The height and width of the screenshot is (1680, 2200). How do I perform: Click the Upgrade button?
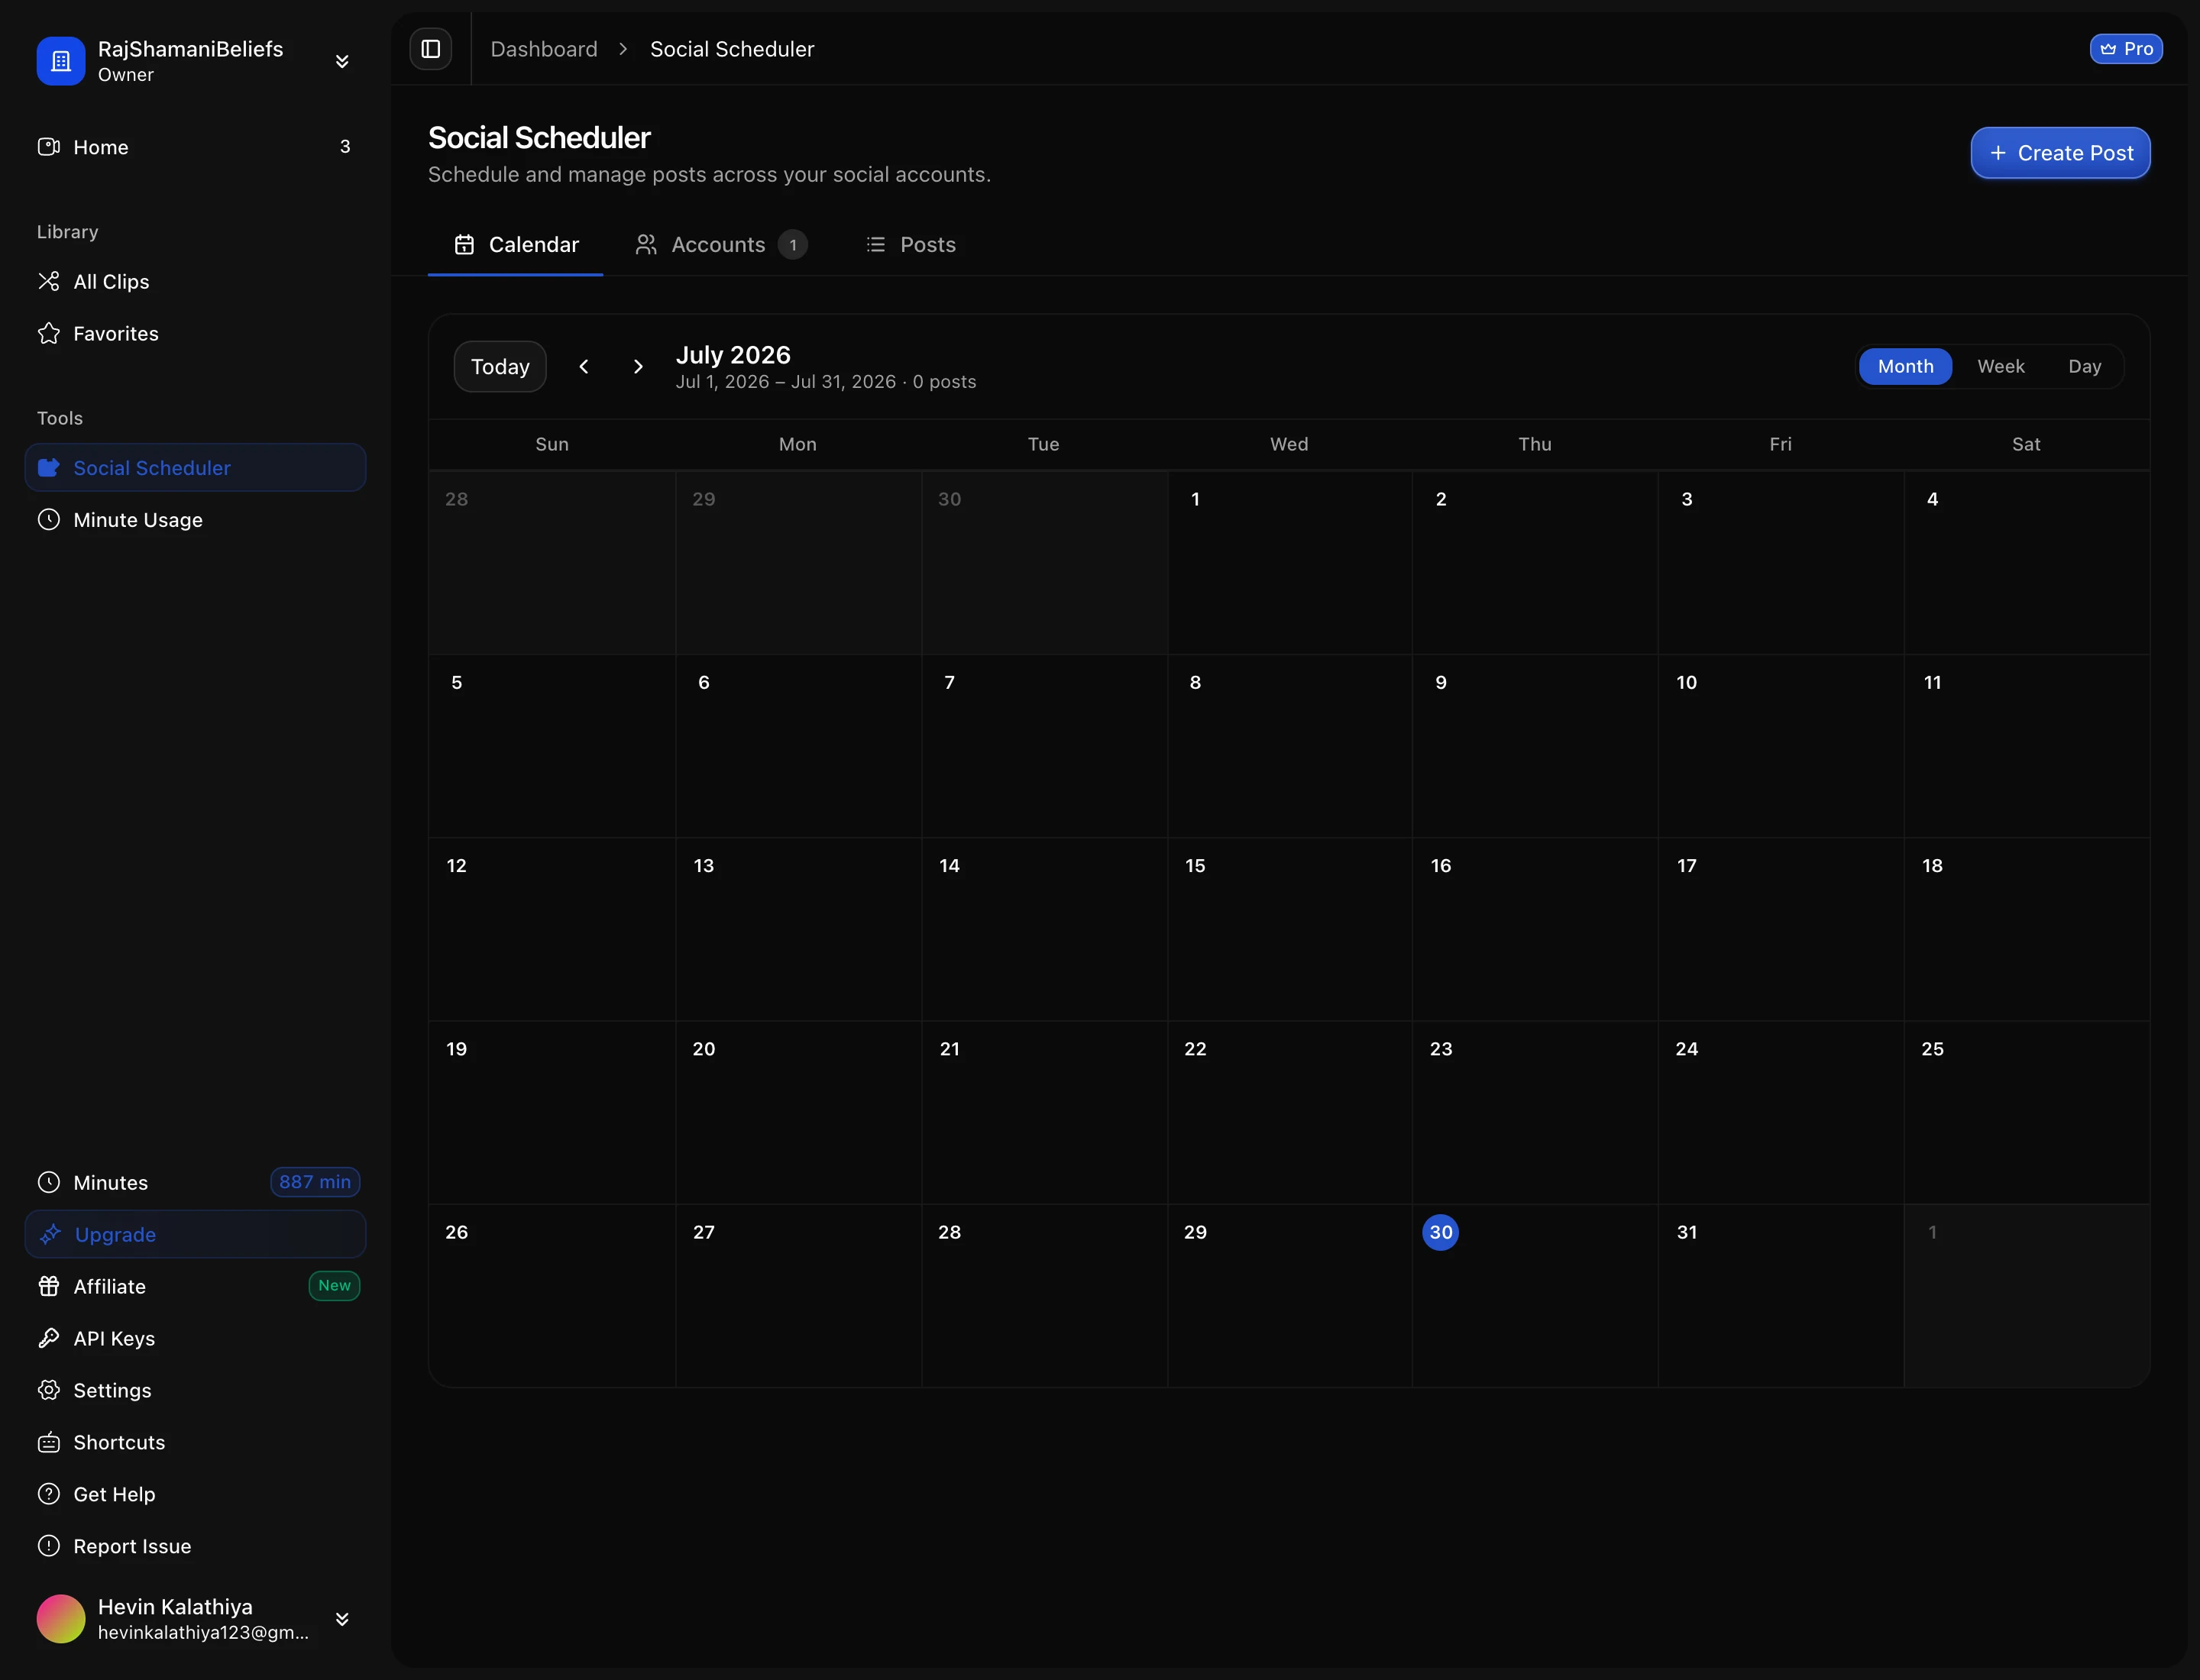[195, 1235]
